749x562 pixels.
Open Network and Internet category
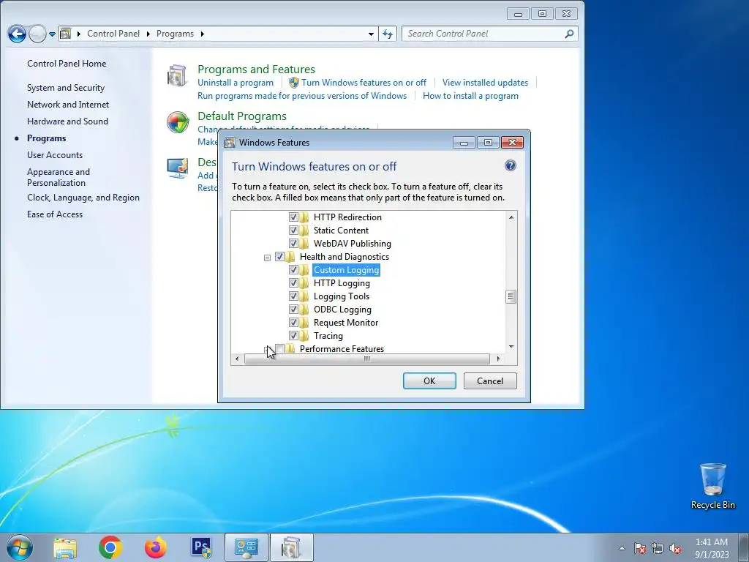coord(68,105)
